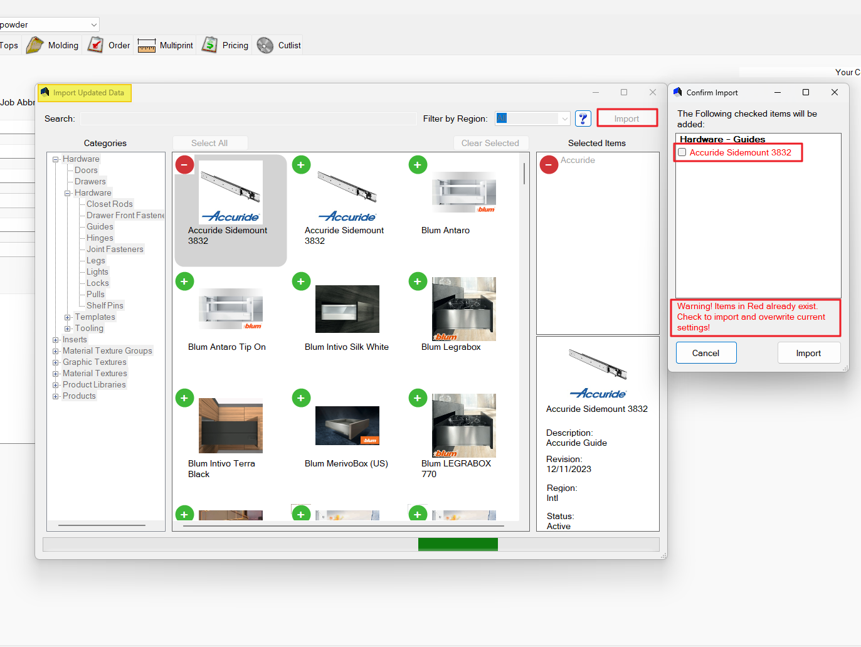
Task: Click the Import Updated Data window title icon
Action: click(45, 92)
